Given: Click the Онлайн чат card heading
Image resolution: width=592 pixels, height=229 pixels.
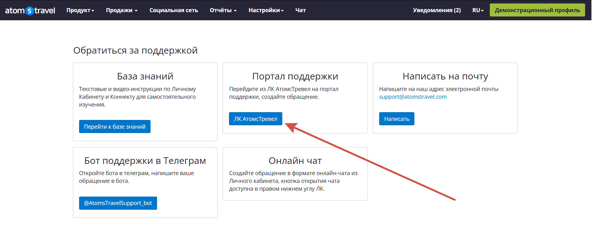Looking at the screenshot, I should click(x=295, y=161).
